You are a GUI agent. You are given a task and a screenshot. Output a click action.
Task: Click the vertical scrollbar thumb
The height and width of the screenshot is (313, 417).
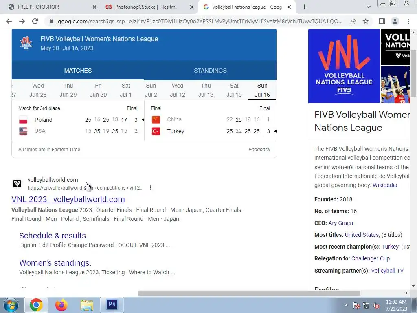click(413, 73)
